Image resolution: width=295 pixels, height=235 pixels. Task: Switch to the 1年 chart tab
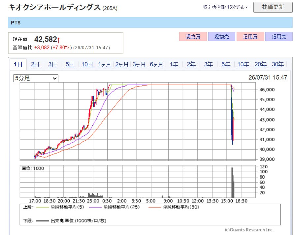(x=174, y=64)
